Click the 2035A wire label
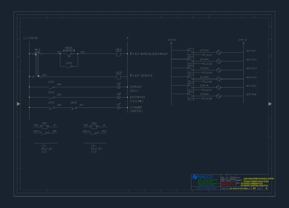 tap(204, 68)
